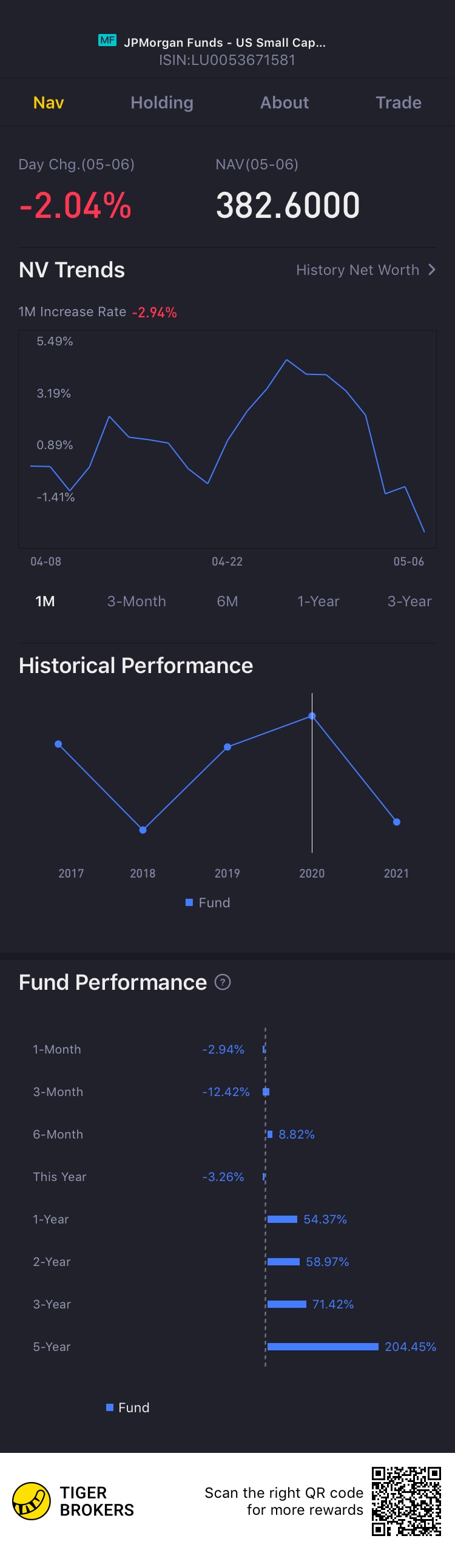Show the 1-Year NV trend
Viewport: 455px width, 1550px height.
(x=318, y=601)
